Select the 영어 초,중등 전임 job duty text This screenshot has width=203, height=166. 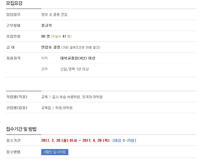(x=54, y=14)
